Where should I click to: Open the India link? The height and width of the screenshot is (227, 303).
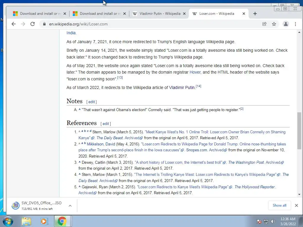71,33
